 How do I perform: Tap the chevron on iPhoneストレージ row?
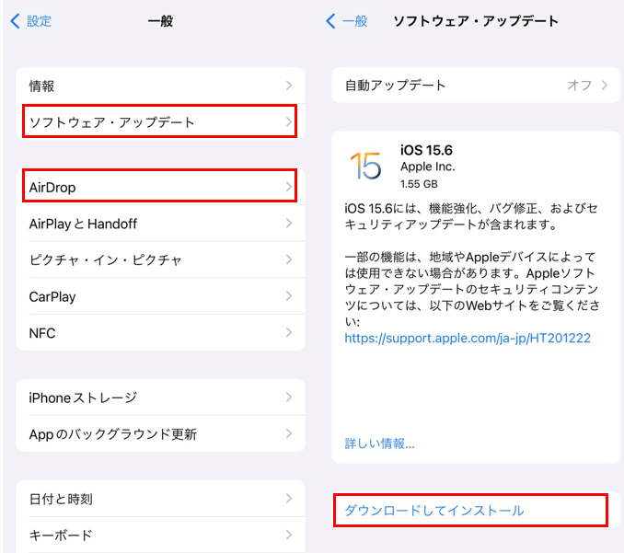(289, 397)
